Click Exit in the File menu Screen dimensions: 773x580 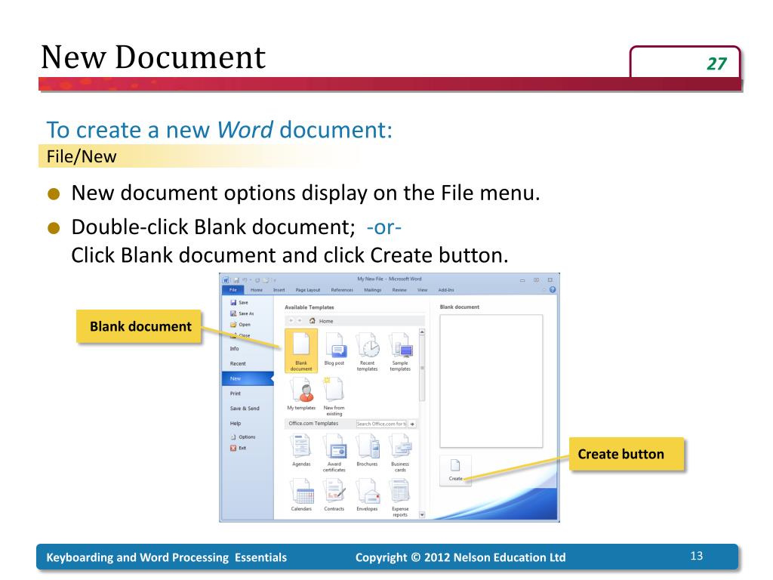239,448
